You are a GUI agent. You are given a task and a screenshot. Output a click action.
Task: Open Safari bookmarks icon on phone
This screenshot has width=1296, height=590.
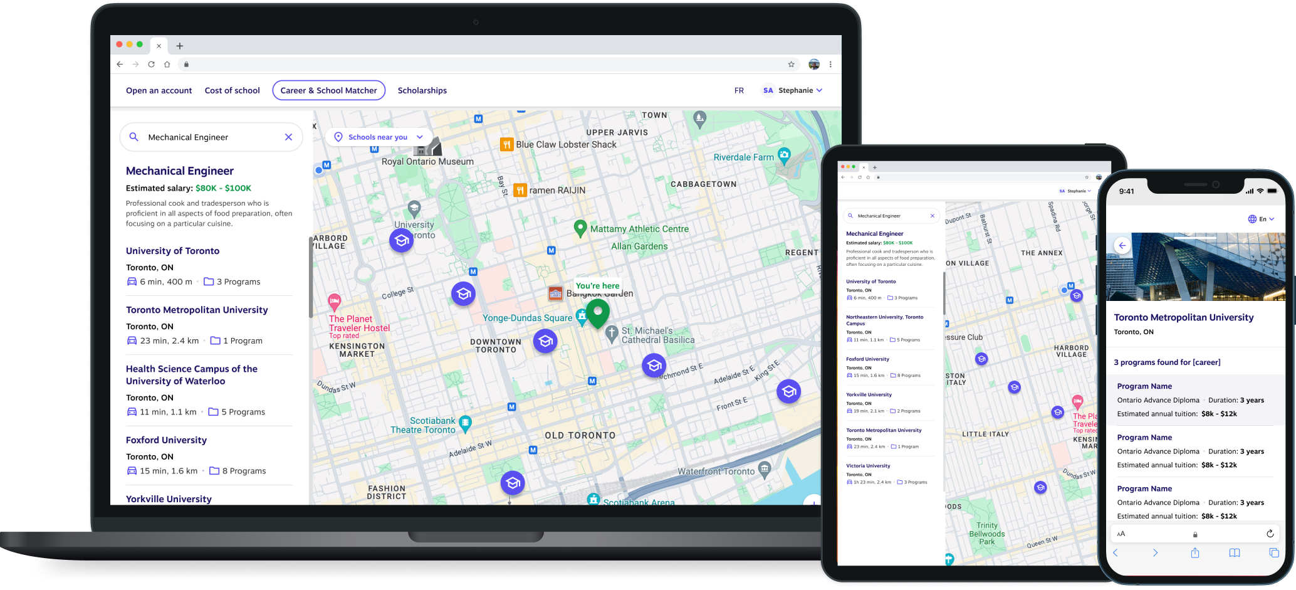(x=1234, y=552)
